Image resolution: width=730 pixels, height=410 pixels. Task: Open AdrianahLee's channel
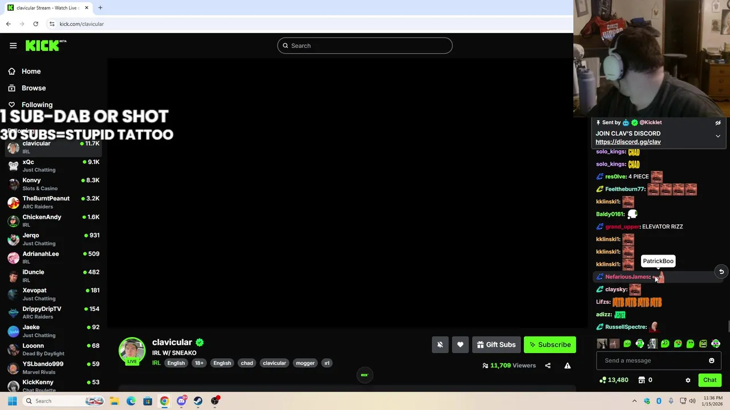click(54, 257)
